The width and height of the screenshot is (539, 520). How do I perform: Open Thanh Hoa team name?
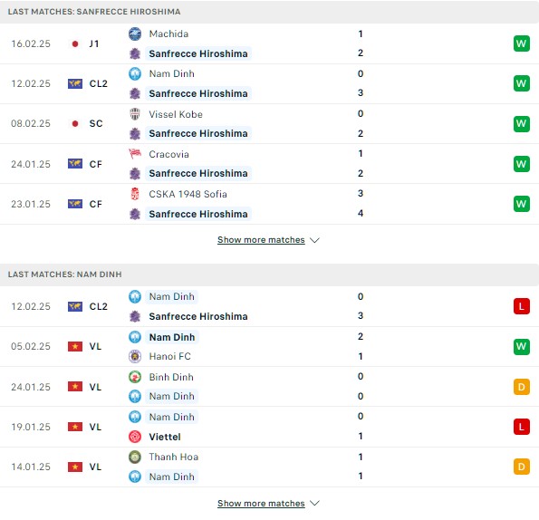[x=174, y=457]
